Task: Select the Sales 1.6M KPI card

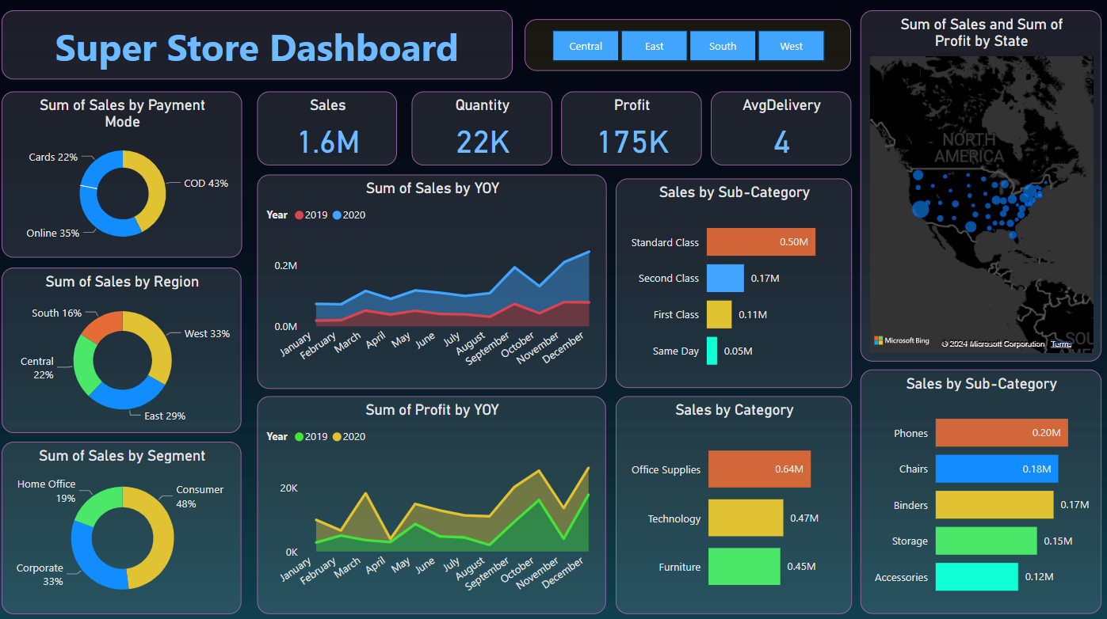Action: pos(327,128)
